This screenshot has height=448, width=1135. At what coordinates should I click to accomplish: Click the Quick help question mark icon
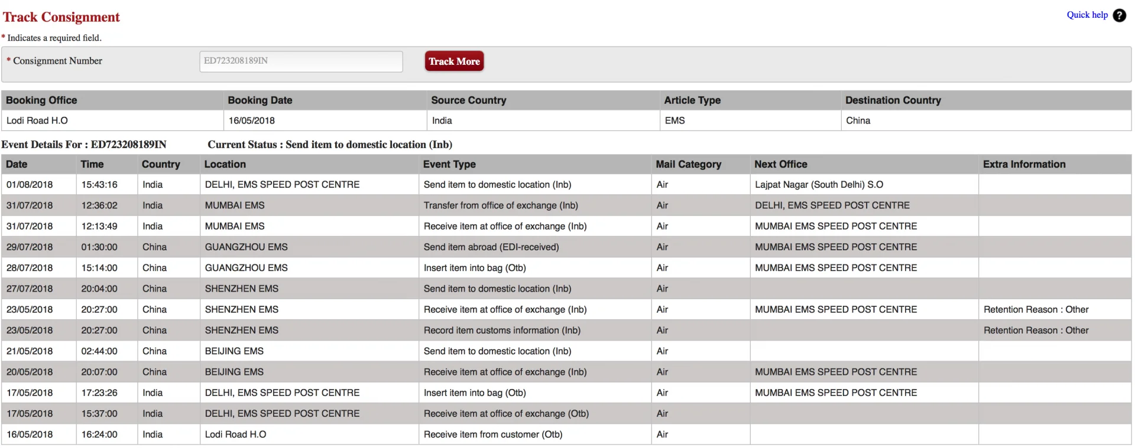[1119, 15]
